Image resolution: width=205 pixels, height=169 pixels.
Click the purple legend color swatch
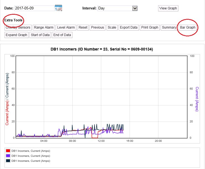pyautogui.click(x=8, y=156)
